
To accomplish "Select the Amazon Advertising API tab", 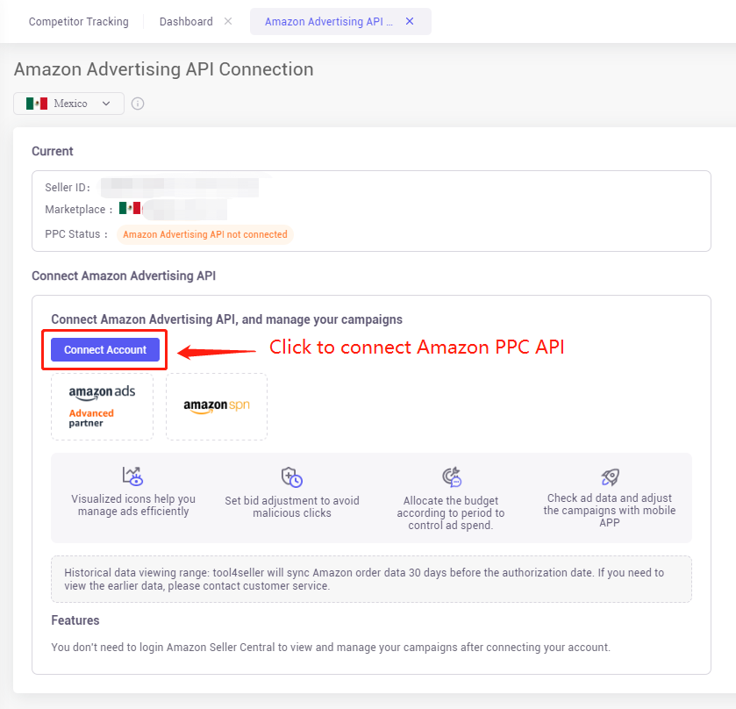I will point(329,22).
